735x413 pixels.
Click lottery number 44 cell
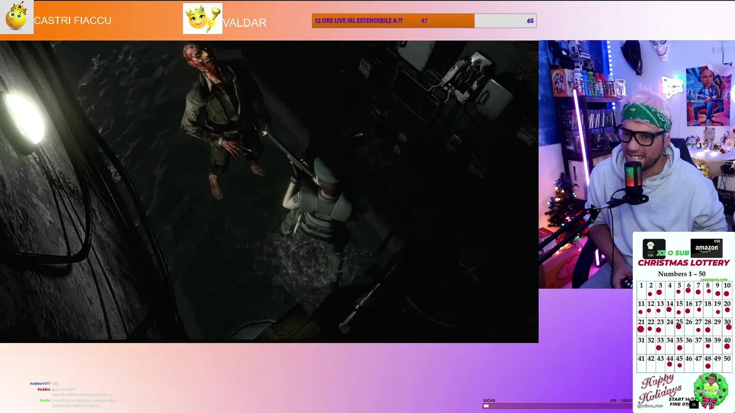pos(670,363)
